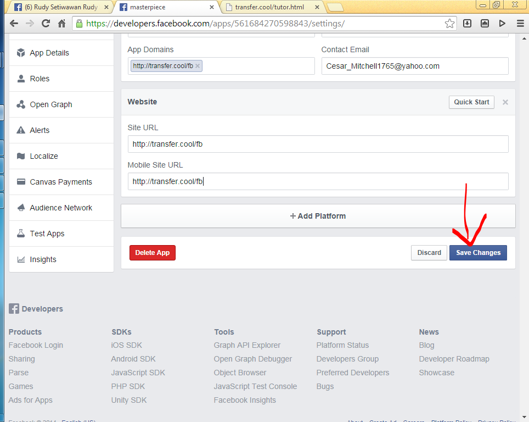Reload the page with the refresh icon
This screenshot has height=422, width=529.
tap(46, 23)
